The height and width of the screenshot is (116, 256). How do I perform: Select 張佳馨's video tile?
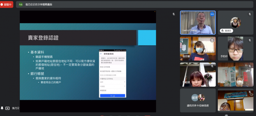[198, 48]
